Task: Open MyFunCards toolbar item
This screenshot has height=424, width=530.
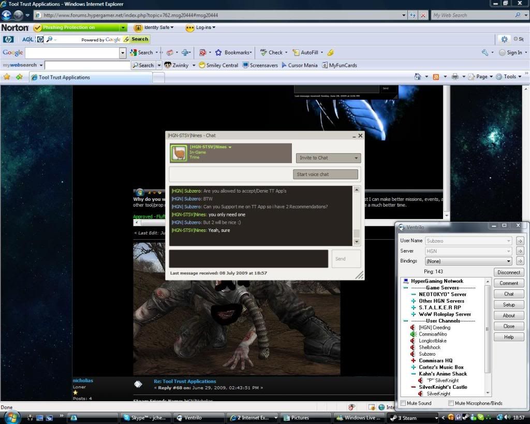Action: click(x=340, y=65)
